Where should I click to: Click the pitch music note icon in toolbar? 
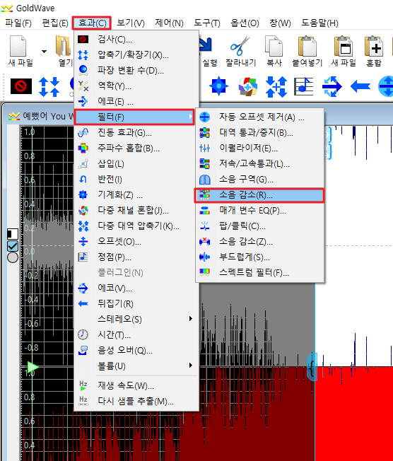[x=304, y=86]
